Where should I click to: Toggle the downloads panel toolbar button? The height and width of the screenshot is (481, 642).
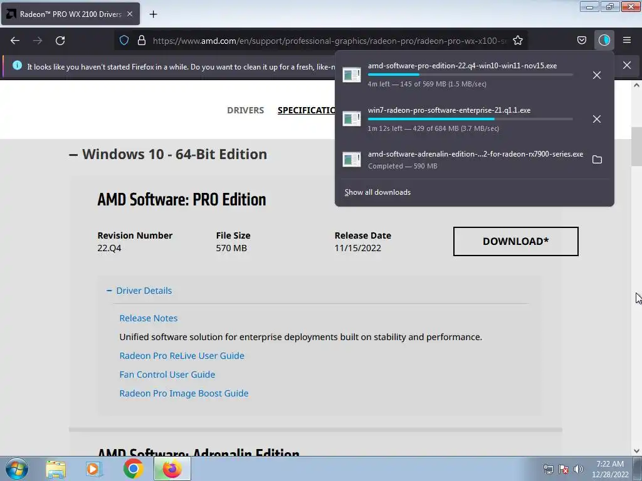click(604, 40)
